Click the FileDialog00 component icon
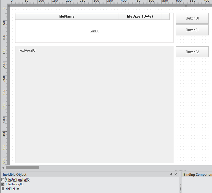This screenshot has height=193, width=212. click(3, 184)
